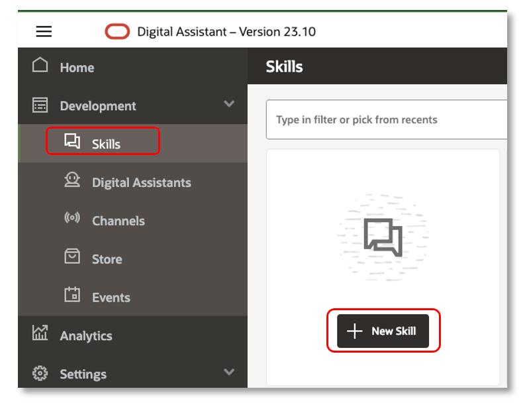This screenshot has height=407, width=527.
Task: Open the hamburger navigation menu
Action: click(44, 31)
